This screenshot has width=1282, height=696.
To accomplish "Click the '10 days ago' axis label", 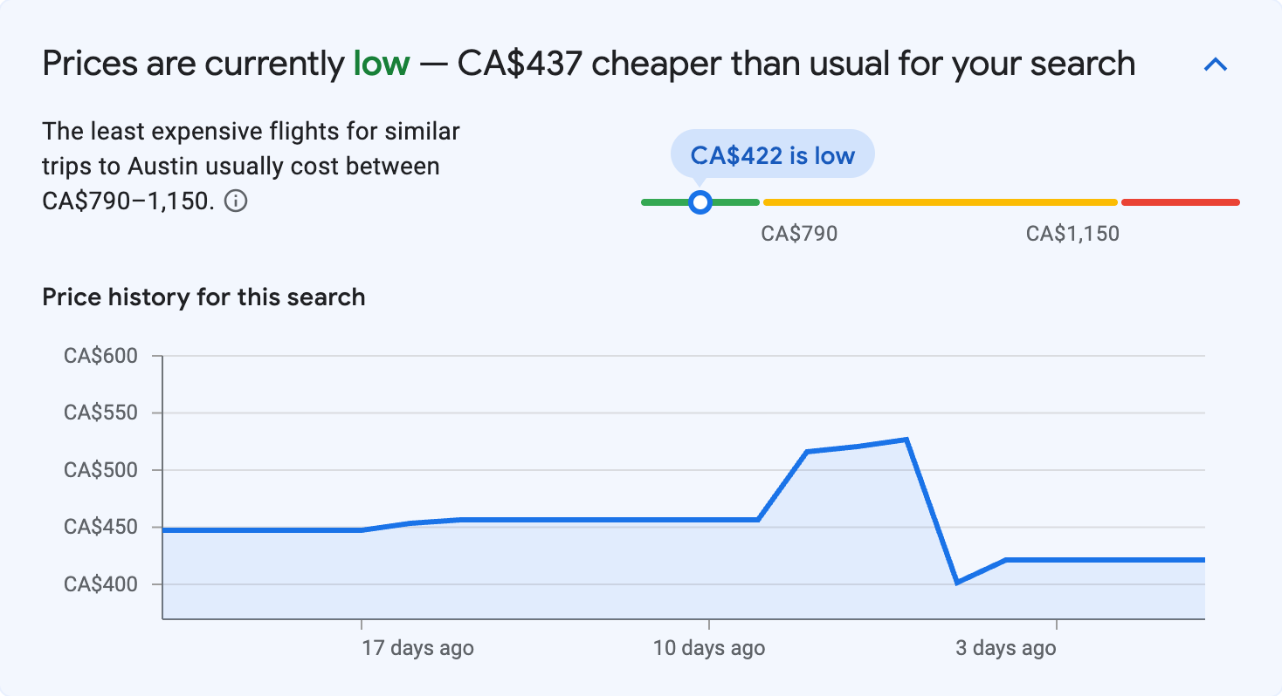I will click(708, 648).
